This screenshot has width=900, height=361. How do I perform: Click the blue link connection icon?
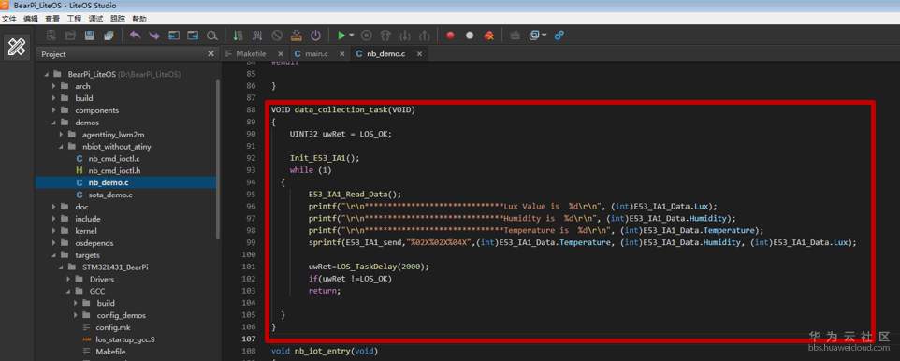click(559, 36)
